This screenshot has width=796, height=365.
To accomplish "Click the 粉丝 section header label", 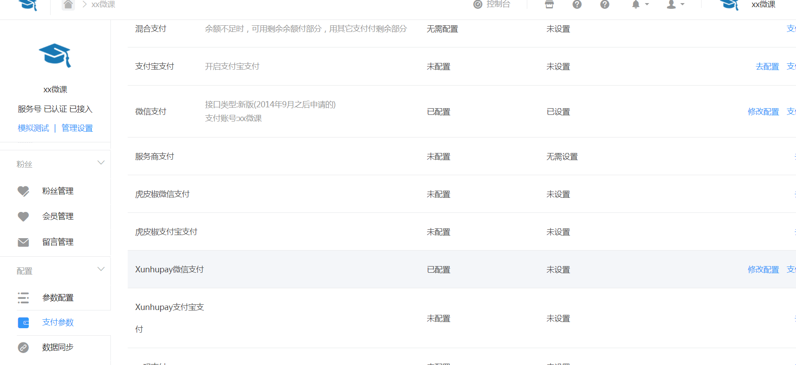I will click(24, 165).
